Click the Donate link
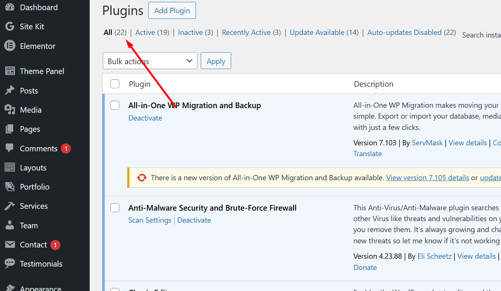 coord(365,267)
